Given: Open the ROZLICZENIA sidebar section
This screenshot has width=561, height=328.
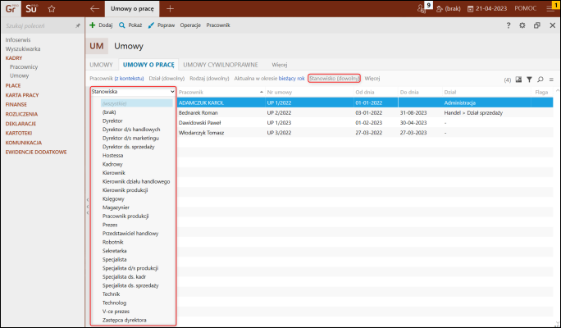Looking at the screenshot, I should click(21, 114).
